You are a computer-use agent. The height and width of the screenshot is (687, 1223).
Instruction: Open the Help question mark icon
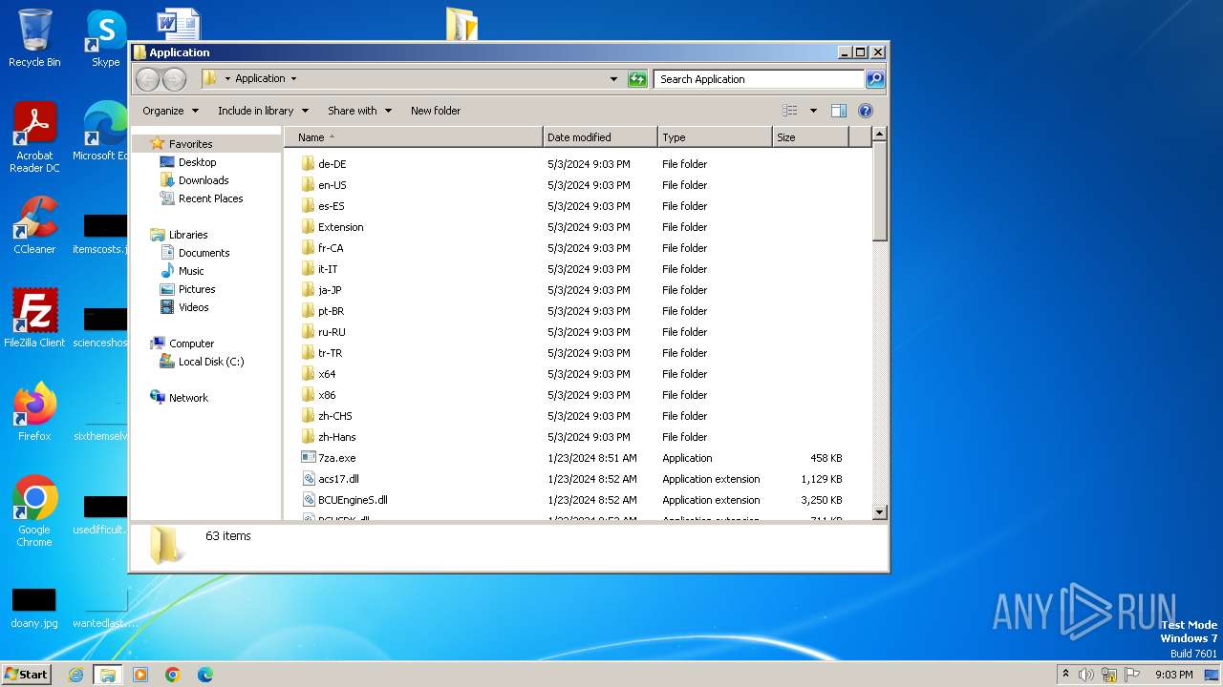point(866,111)
